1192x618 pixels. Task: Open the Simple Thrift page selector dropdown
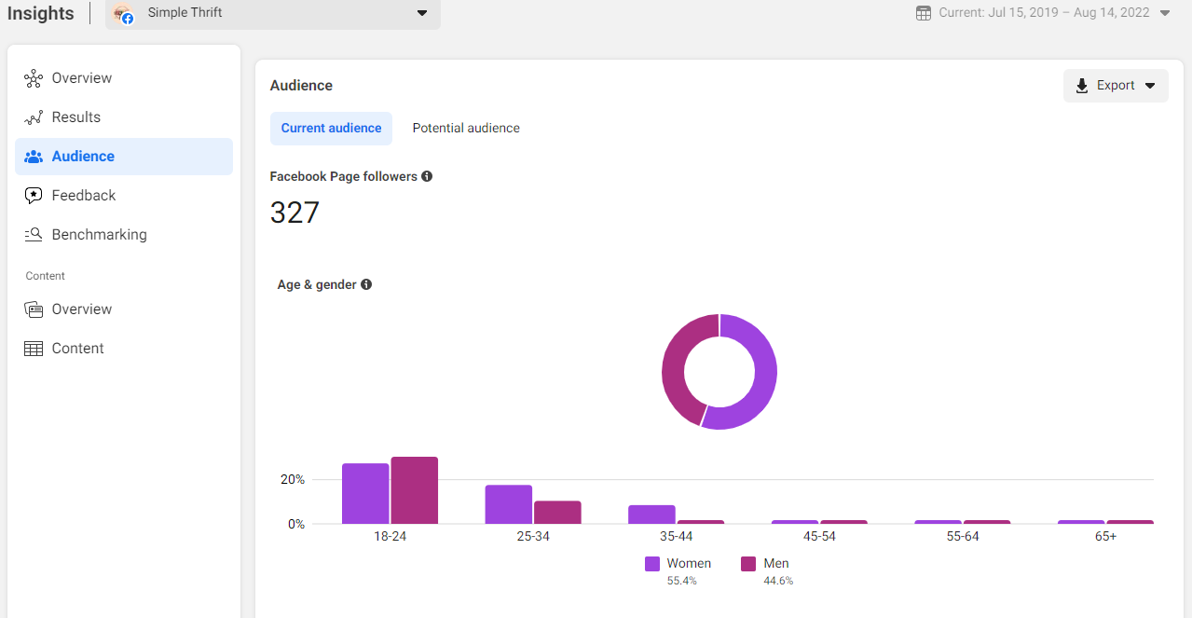pos(273,13)
